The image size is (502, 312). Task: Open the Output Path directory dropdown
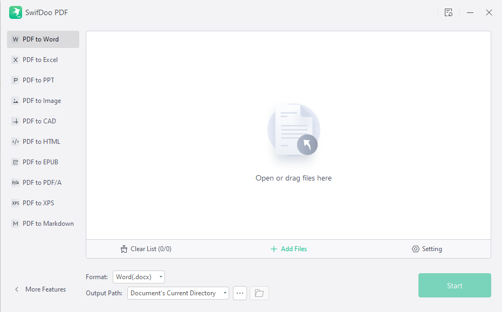pos(178,293)
